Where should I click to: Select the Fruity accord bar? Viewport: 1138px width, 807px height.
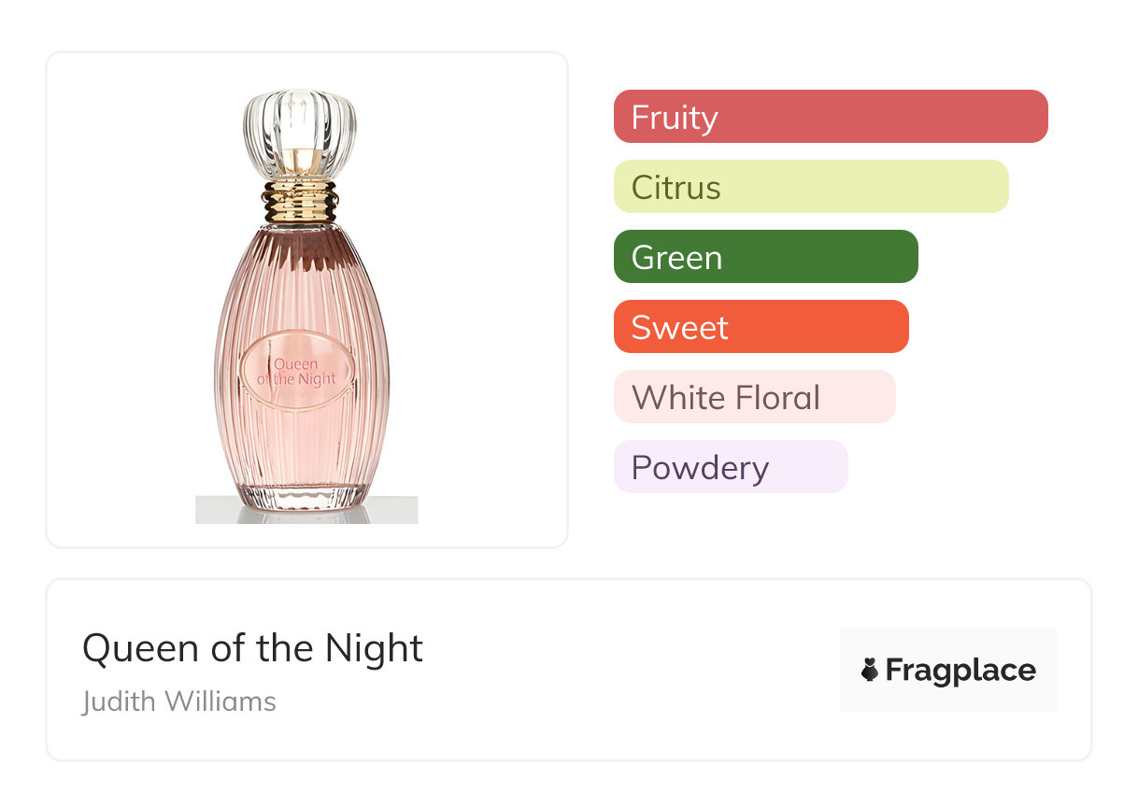(x=831, y=117)
